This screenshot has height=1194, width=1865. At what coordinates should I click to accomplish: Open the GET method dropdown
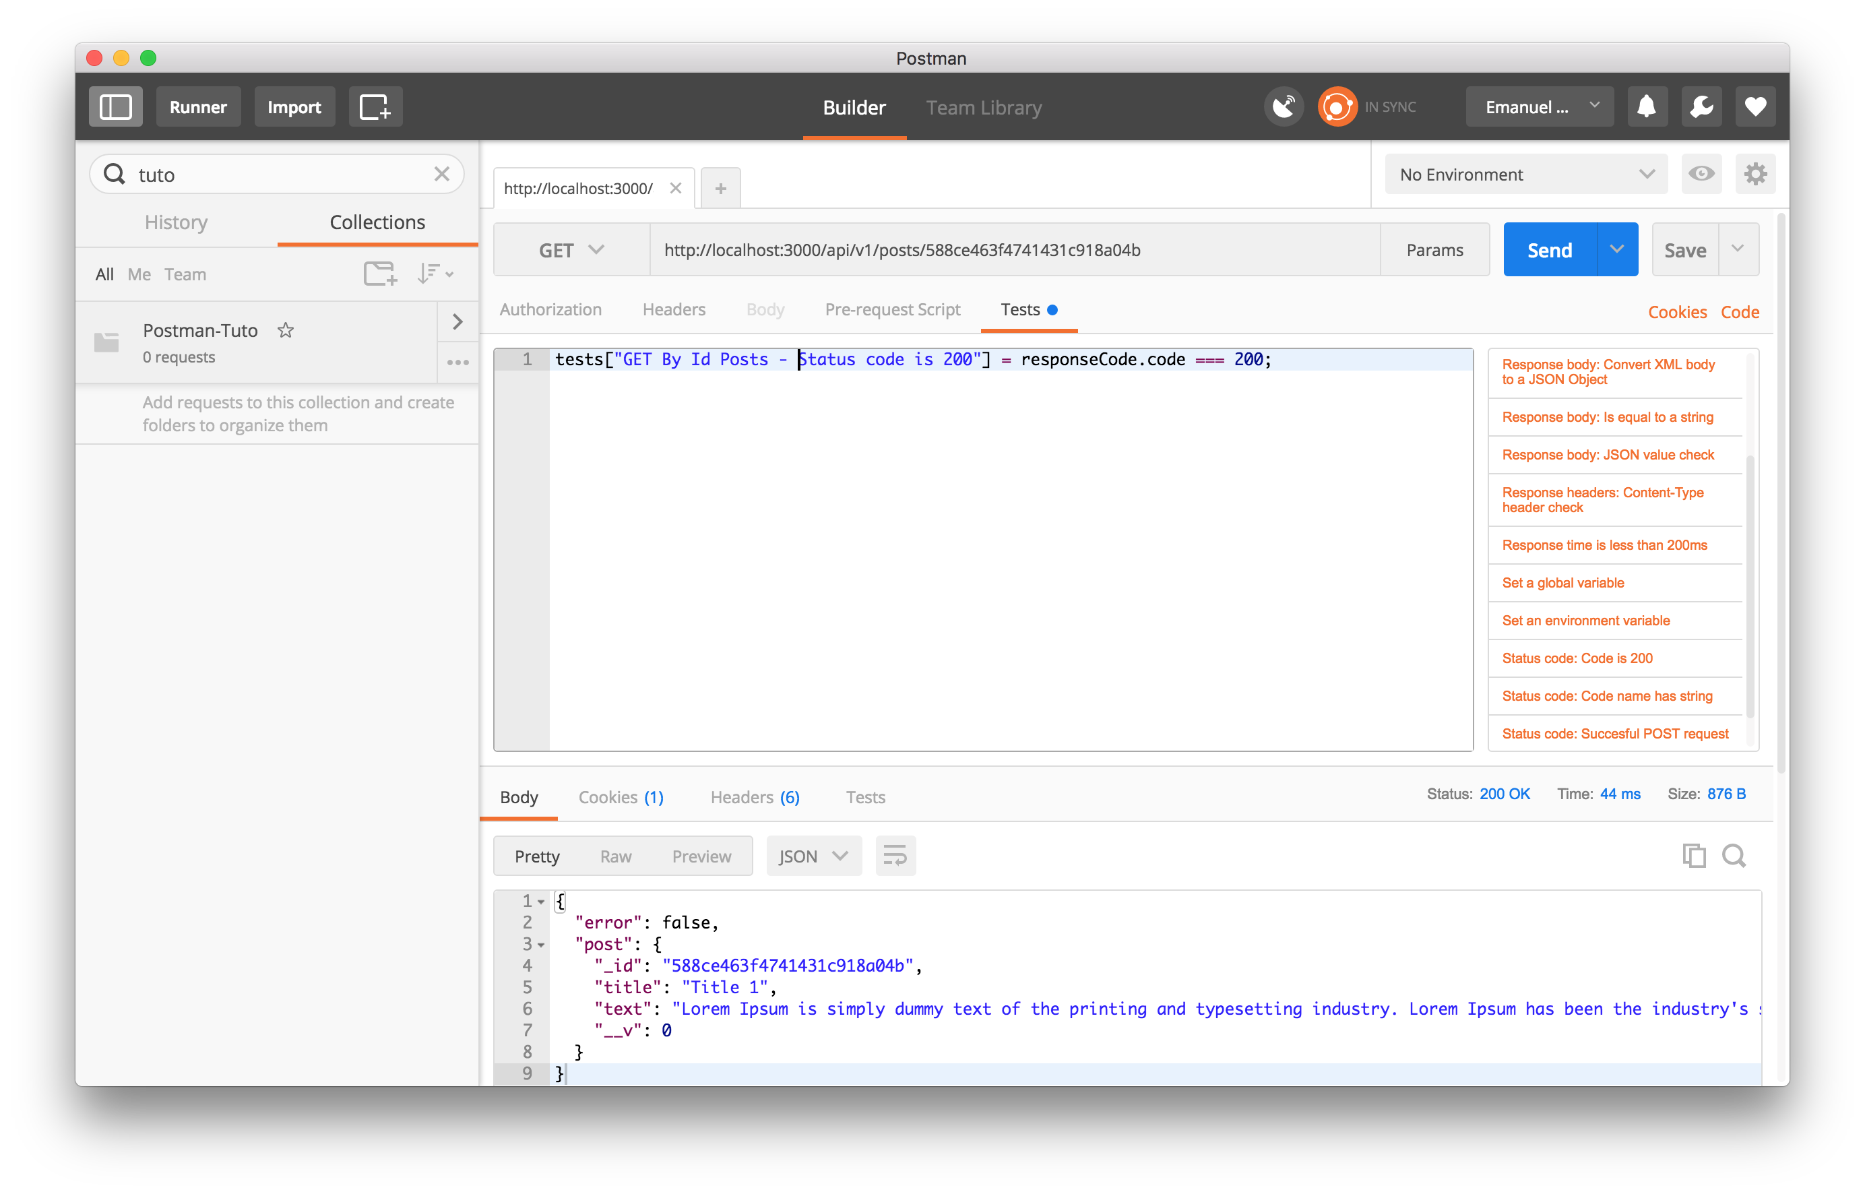pyautogui.click(x=571, y=251)
